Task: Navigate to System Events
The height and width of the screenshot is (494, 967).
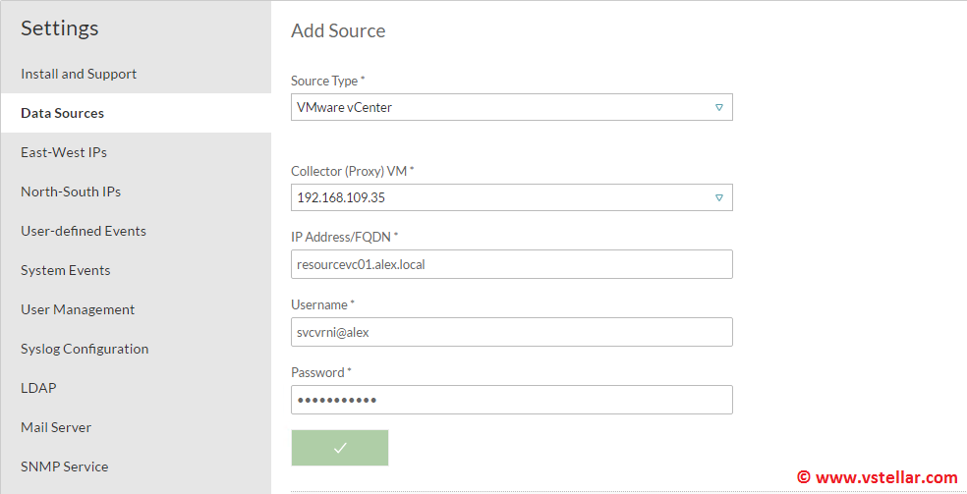Action: coord(66,270)
